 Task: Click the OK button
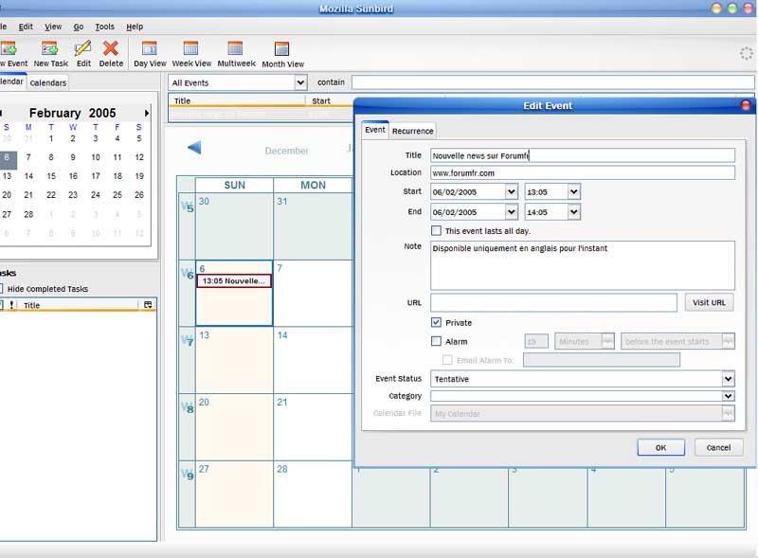660,447
